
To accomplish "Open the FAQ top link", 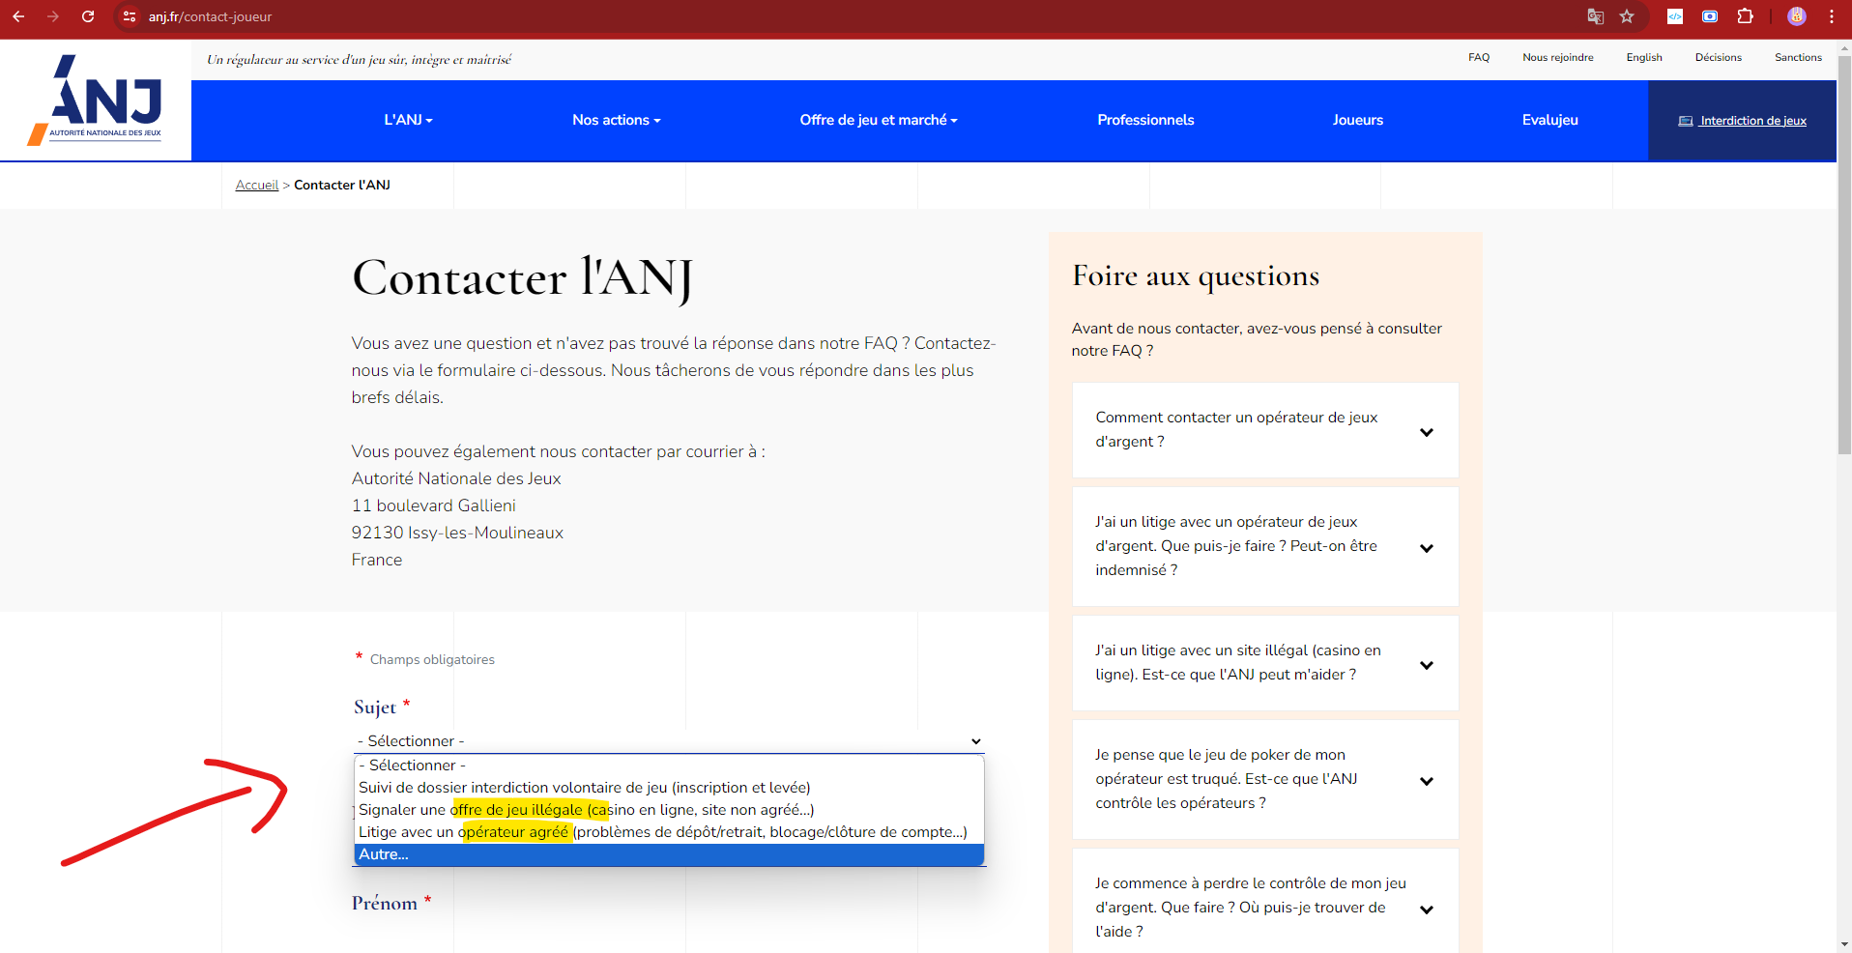I will tap(1478, 57).
